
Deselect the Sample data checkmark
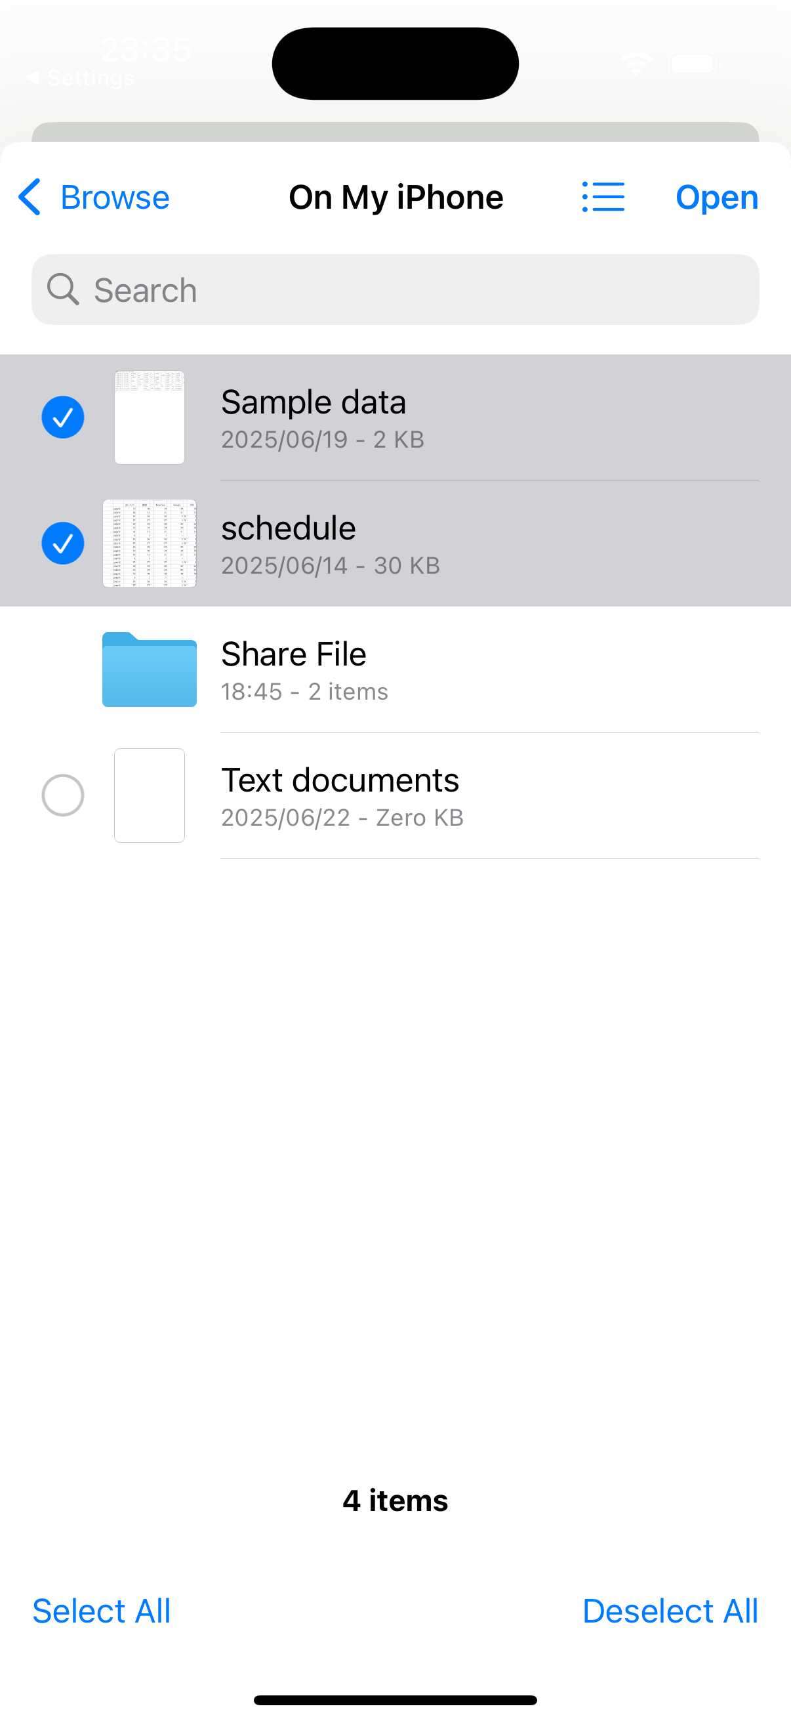click(63, 417)
